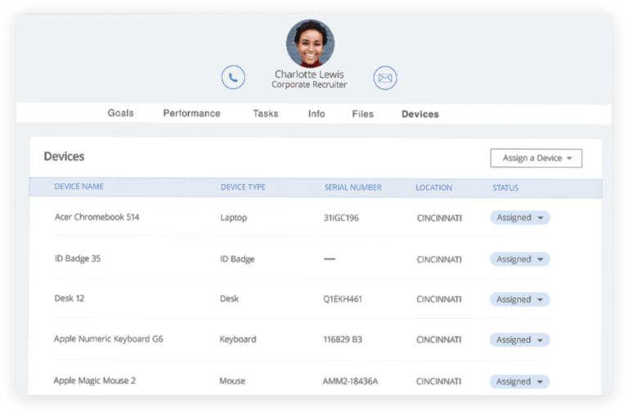The height and width of the screenshot is (414, 628).
Task: Expand Assigned status for ID Badge 35
Action: pyautogui.click(x=520, y=259)
